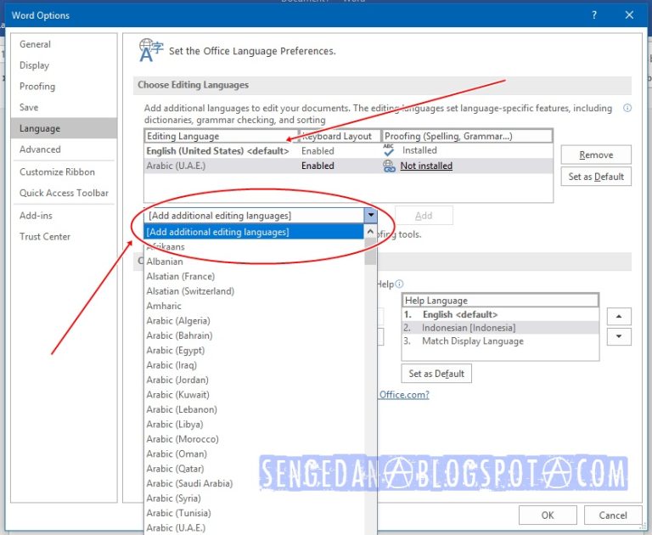This screenshot has width=652, height=535.
Task: Click the proofing not installed globe icon
Action: tap(389, 166)
